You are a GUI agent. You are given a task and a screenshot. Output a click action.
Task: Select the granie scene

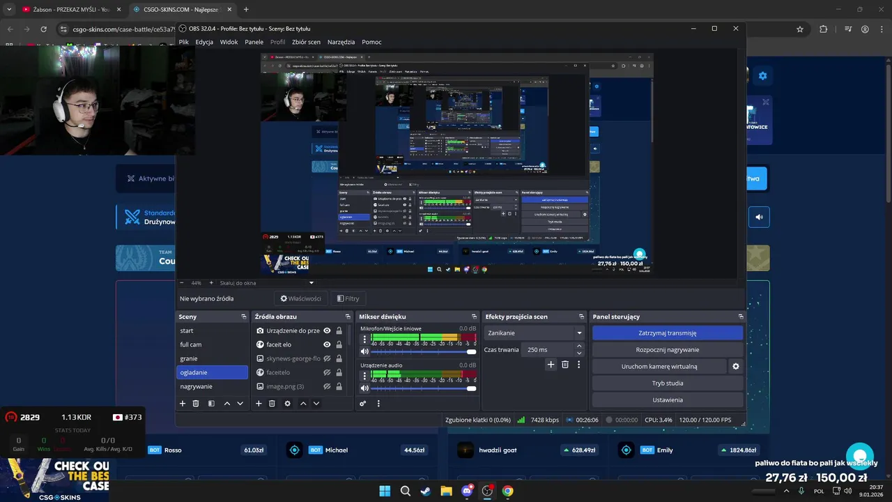click(x=213, y=358)
